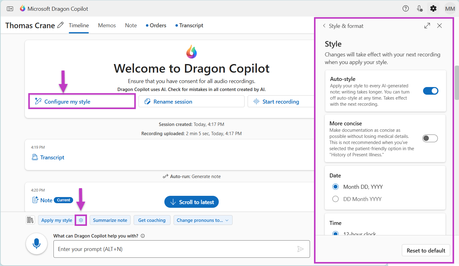
Task: Open the help question mark icon
Action: [406, 9]
